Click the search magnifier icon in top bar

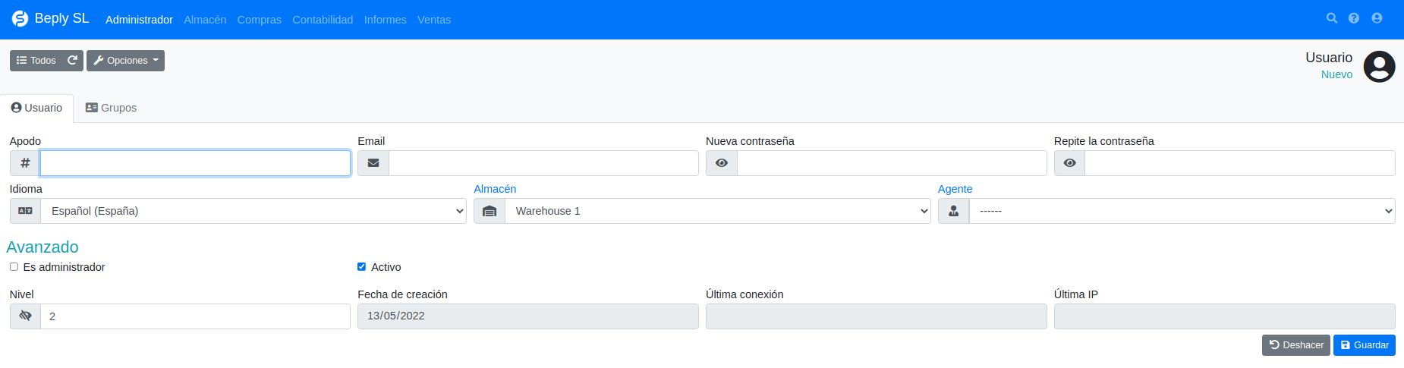point(1331,18)
